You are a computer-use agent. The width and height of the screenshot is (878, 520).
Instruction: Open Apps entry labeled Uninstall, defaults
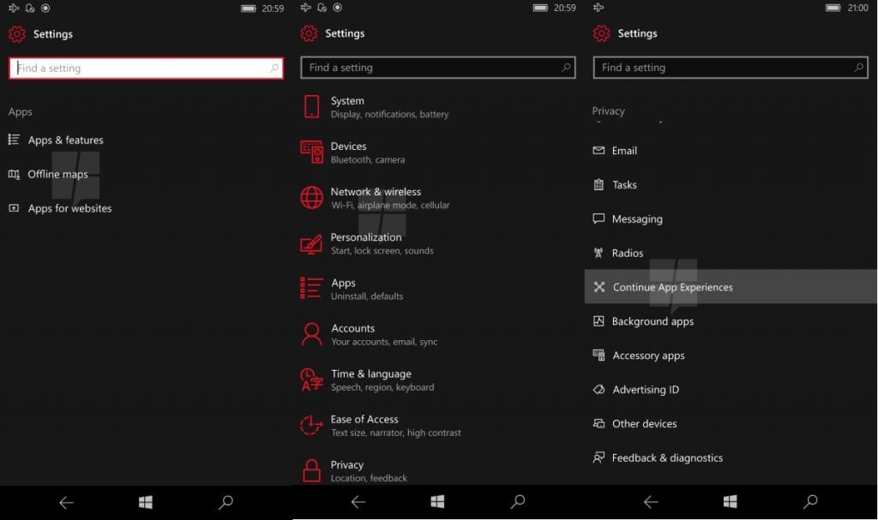(x=366, y=289)
